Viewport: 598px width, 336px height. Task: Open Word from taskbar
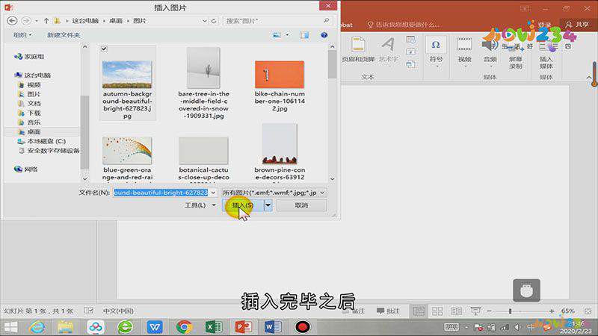click(x=273, y=327)
